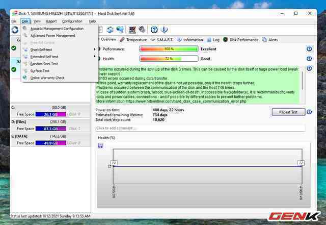The width and height of the screenshot is (326, 225).
Task: Close the open Disk menu
Action: click(25, 21)
